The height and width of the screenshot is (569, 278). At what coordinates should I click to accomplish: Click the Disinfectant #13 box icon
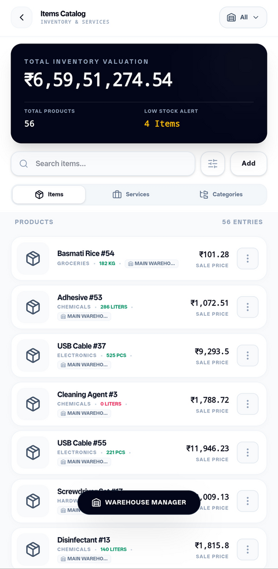(33, 549)
